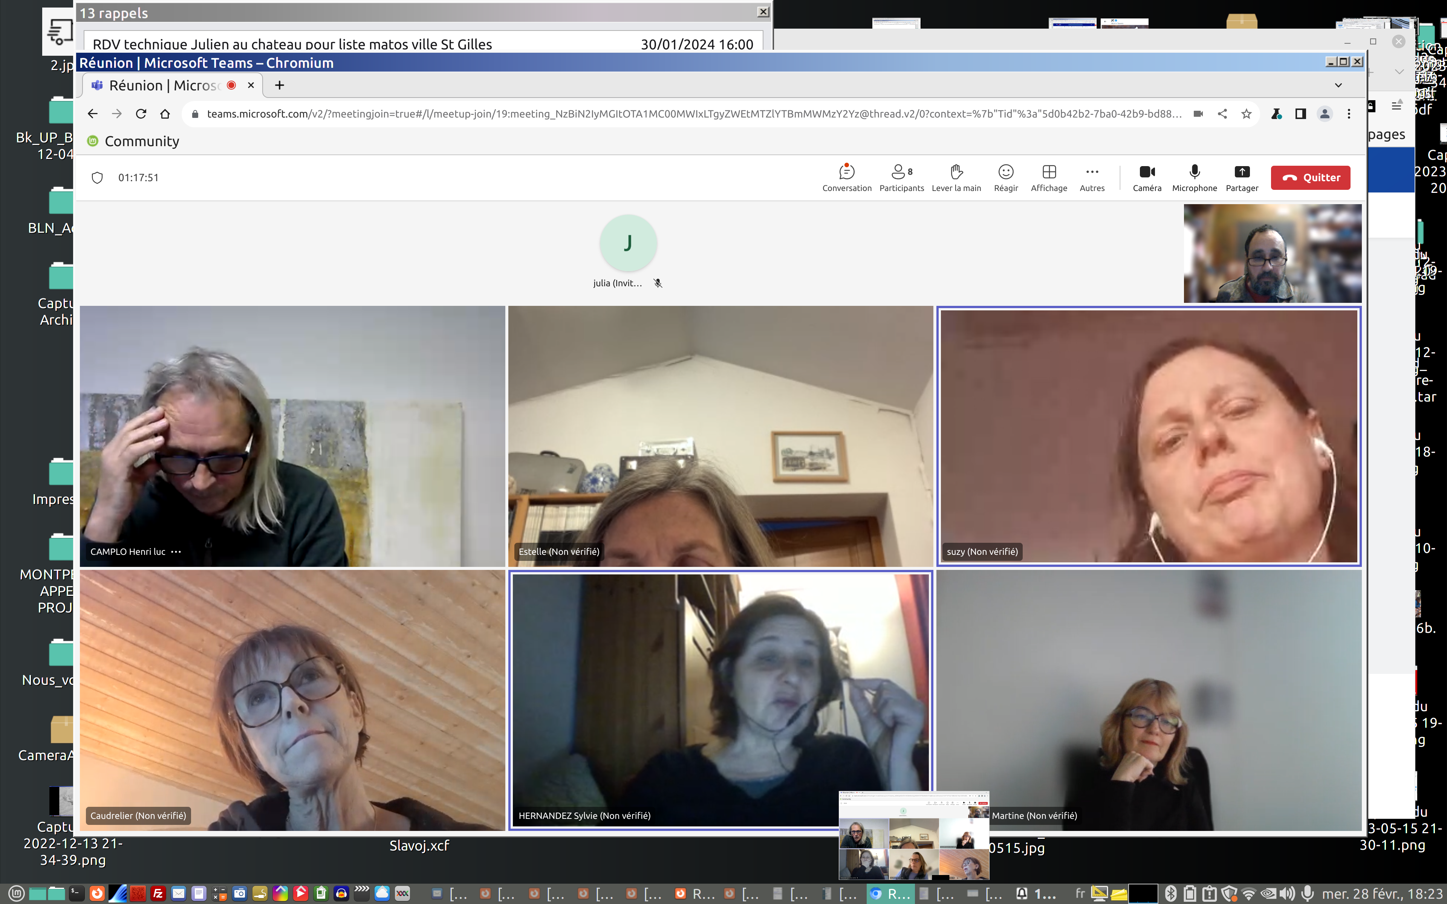This screenshot has height=904, width=1447.
Task: Click the red Quitter button
Action: pos(1310,177)
